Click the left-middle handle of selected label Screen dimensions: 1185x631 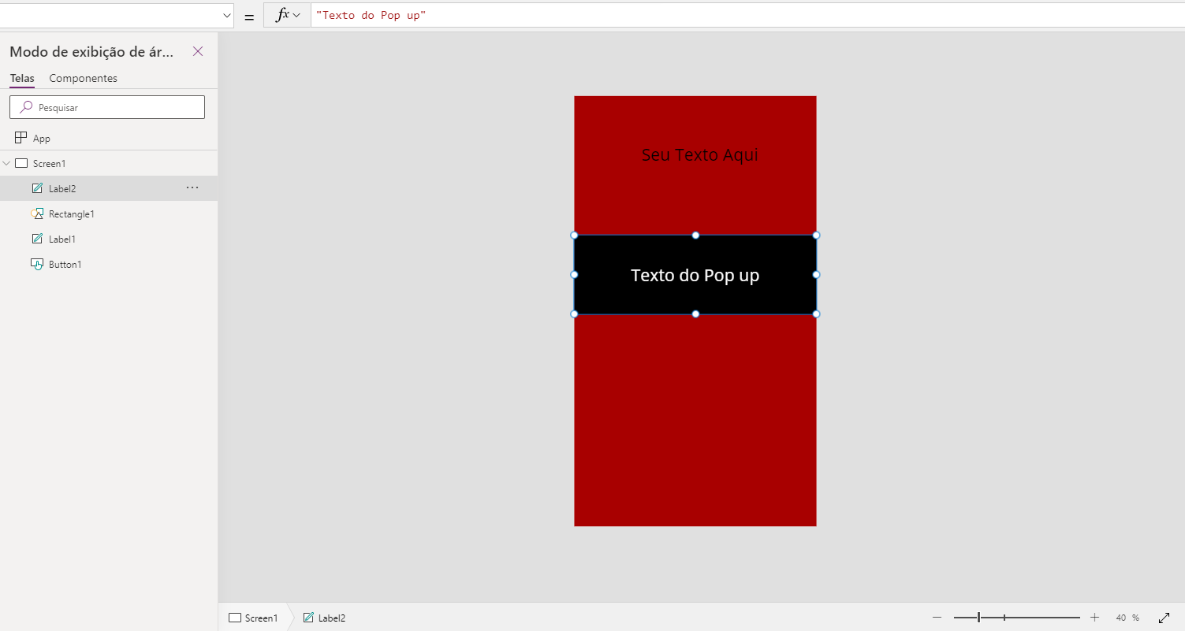[574, 274]
